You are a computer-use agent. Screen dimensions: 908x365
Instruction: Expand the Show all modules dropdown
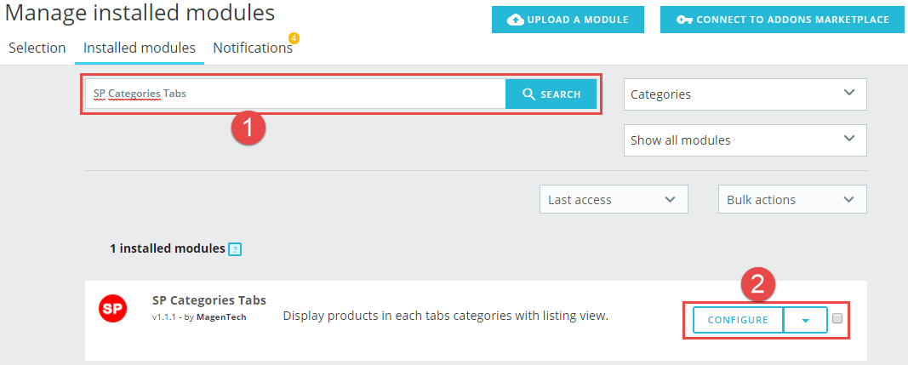(745, 140)
